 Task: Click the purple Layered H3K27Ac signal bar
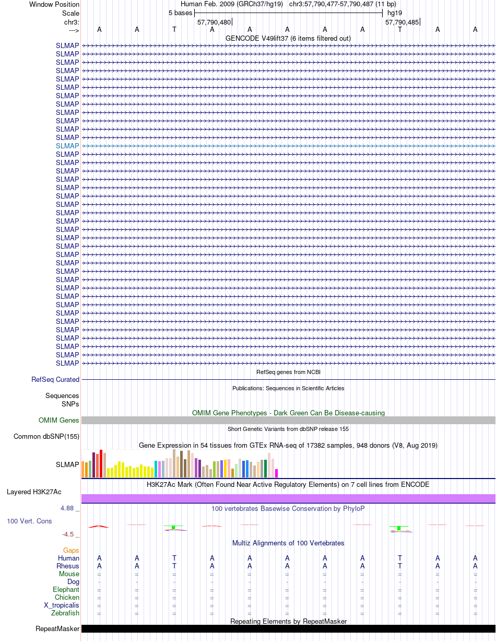(x=288, y=498)
